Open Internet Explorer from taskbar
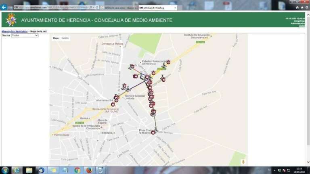This screenshot has height=174, width=310. [17, 170]
